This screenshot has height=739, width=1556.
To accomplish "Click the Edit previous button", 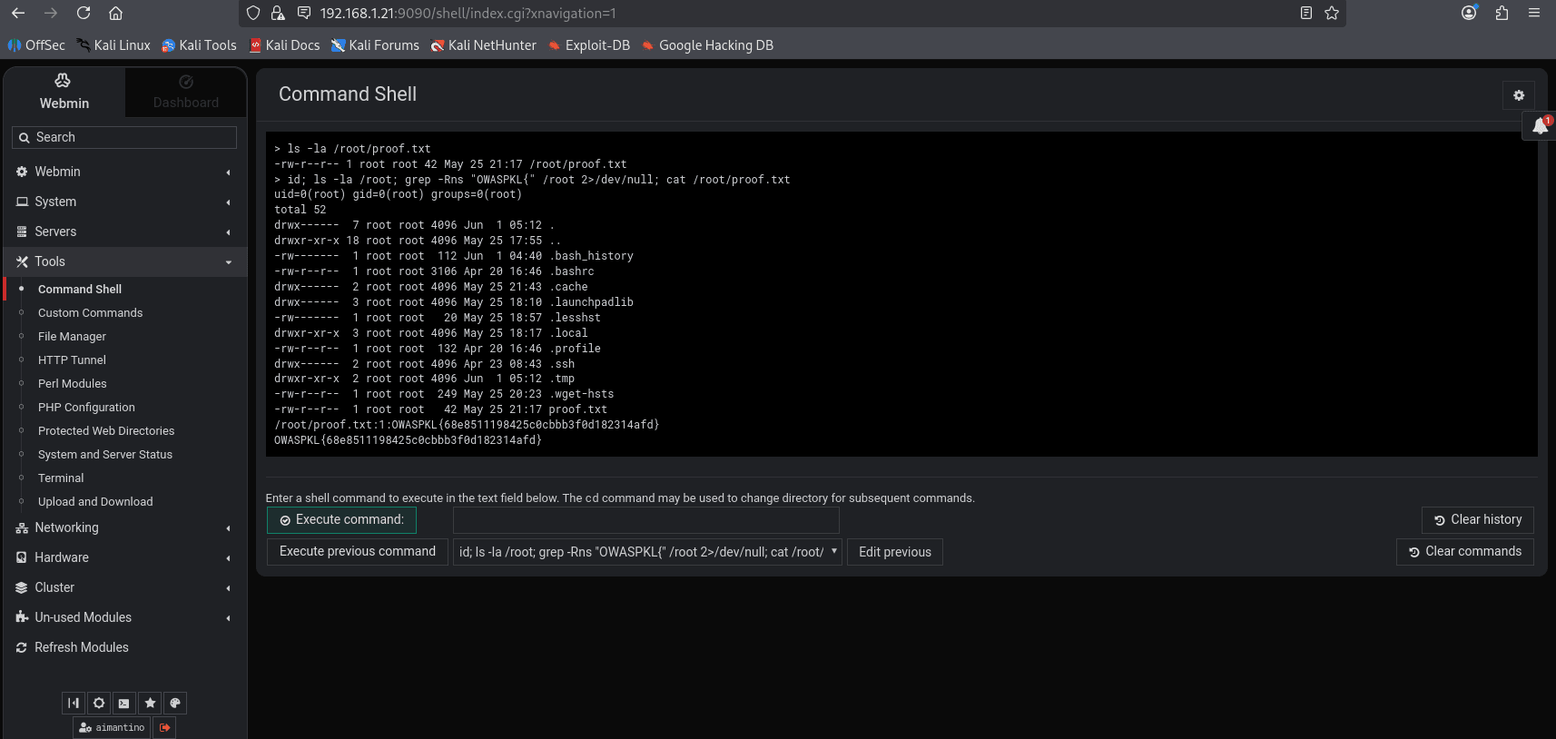I will [x=895, y=552].
